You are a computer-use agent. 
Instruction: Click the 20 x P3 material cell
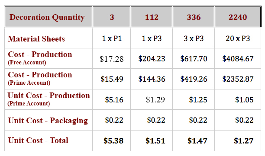pos(238,38)
